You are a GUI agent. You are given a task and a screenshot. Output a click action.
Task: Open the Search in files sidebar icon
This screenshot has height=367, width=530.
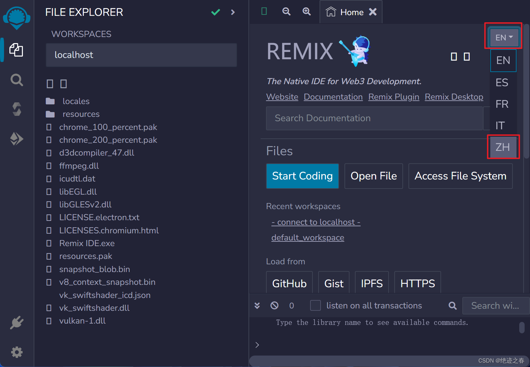(16, 80)
